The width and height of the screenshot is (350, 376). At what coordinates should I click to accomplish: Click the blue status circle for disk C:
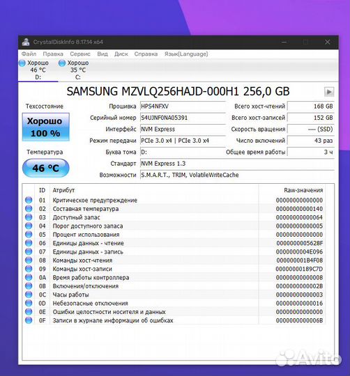(62, 63)
